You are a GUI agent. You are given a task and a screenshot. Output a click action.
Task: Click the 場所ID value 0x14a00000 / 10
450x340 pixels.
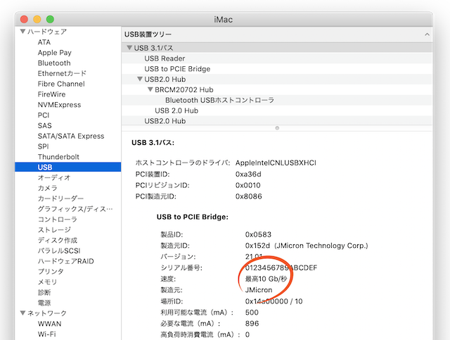274,301
